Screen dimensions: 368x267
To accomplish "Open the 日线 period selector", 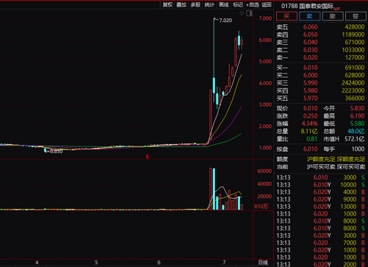I will click(263, 263).
